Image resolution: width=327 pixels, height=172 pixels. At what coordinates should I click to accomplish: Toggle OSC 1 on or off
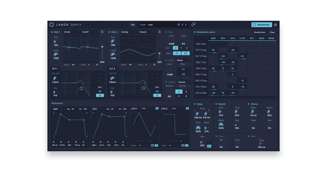(52, 32)
